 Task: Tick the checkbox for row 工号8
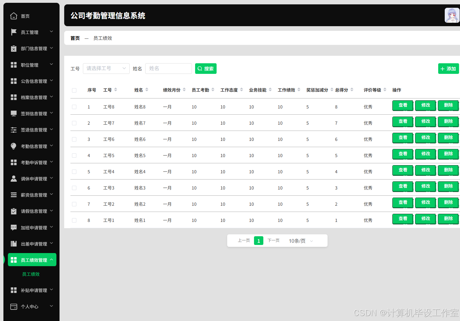74,107
